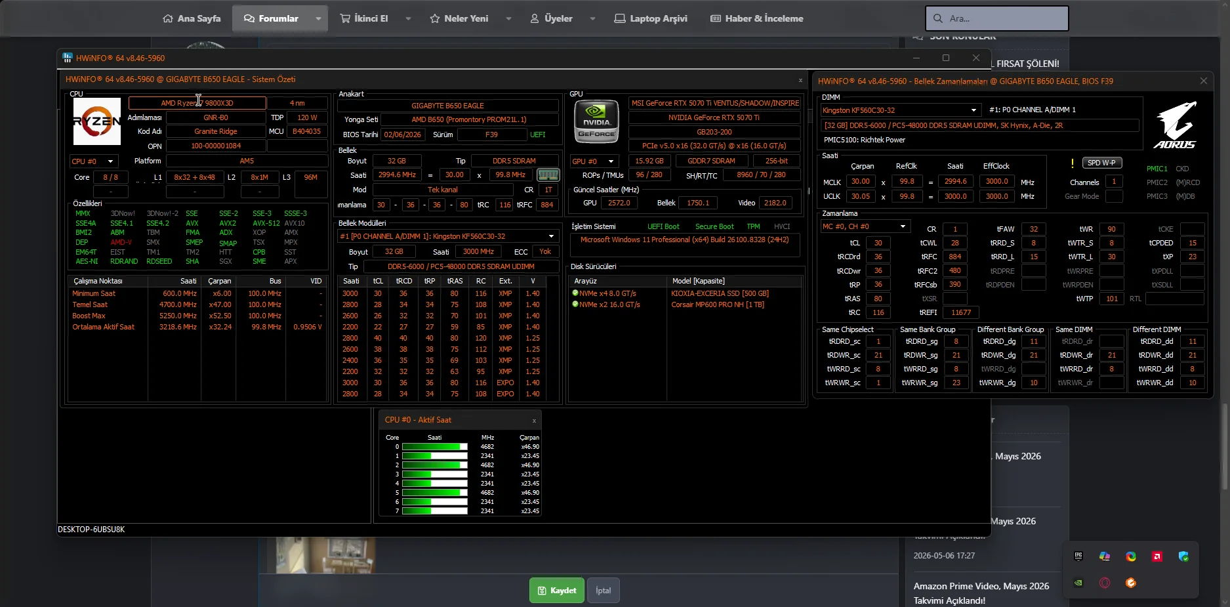Click the Ortalama Aktif Saat row
This screenshot has height=607, width=1230.
(197, 327)
